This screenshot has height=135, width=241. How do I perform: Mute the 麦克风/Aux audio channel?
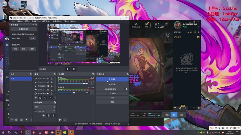pos(87,84)
